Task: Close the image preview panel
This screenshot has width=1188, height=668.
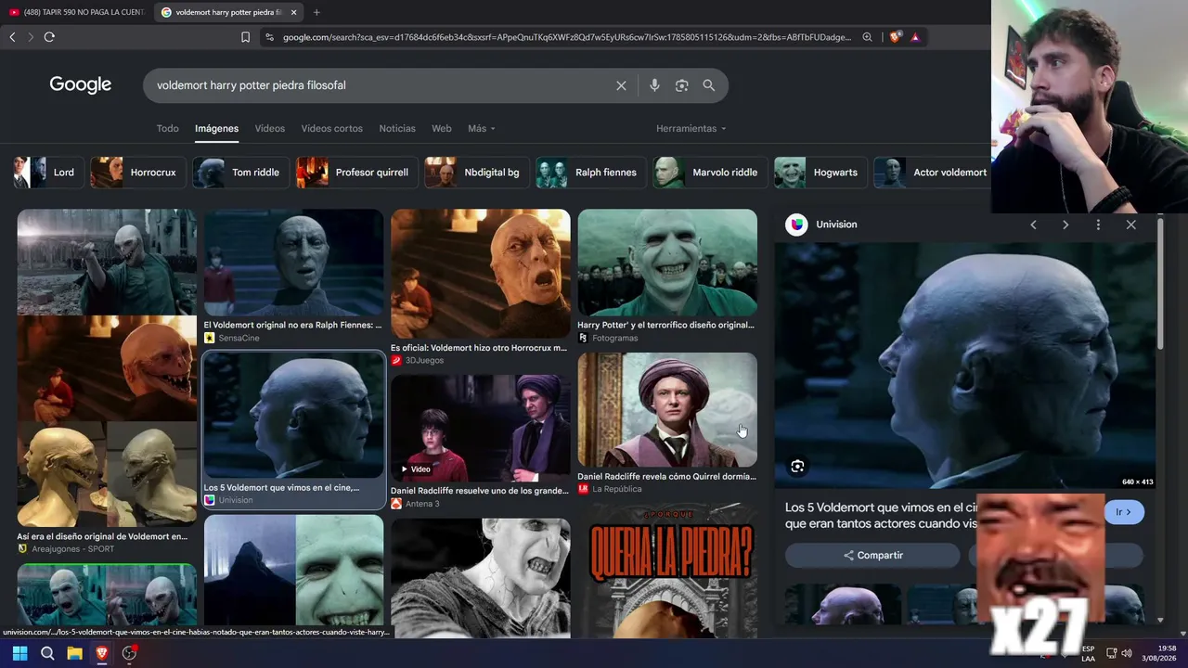Action: coord(1130,225)
